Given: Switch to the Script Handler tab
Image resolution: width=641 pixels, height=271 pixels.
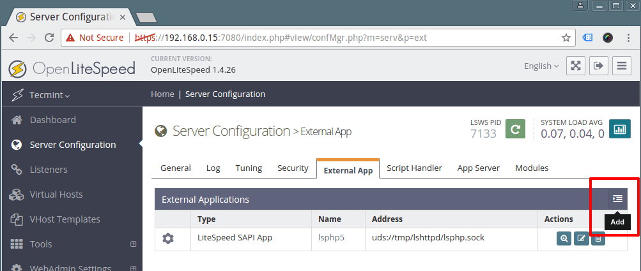Looking at the screenshot, I should click(414, 168).
